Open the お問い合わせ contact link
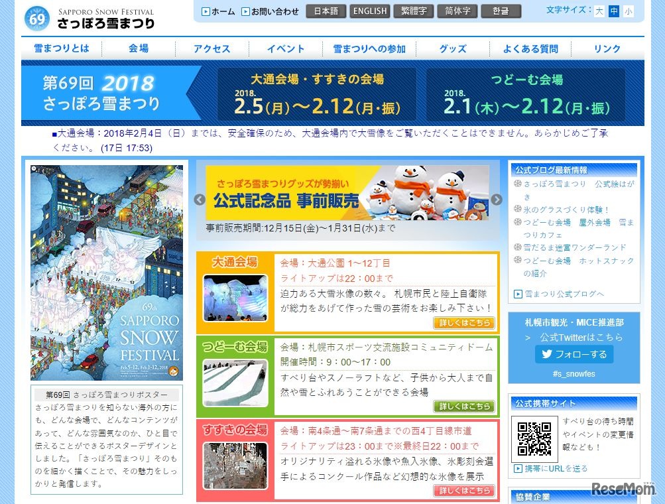The height and width of the screenshot is (504, 665). click(270, 11)
